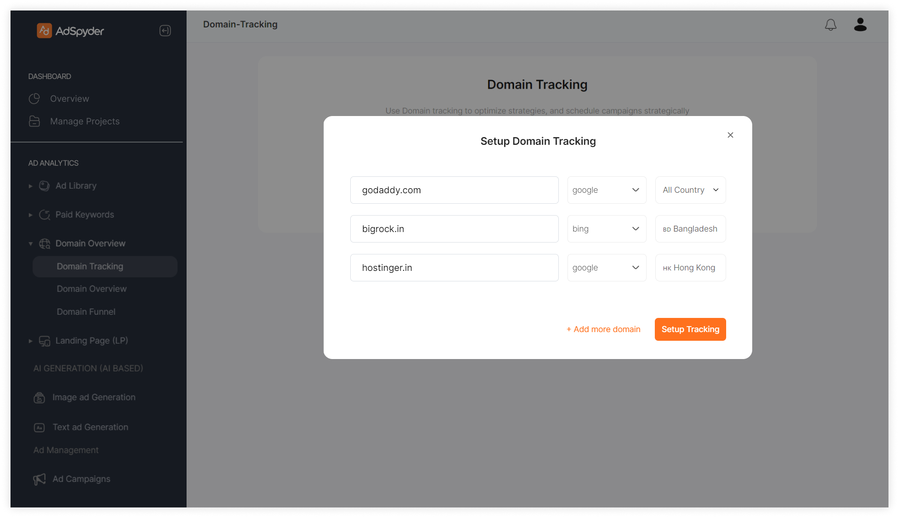This screenshot has height=518, width=899.
Task: Click the Domain-Tracking page header text
Action: coord(240,24)
